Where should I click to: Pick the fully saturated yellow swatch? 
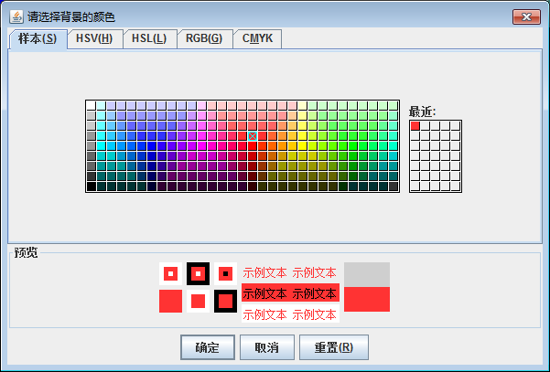(303, 145)
